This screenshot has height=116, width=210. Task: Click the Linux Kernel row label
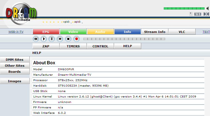click(x=43, y=97)
